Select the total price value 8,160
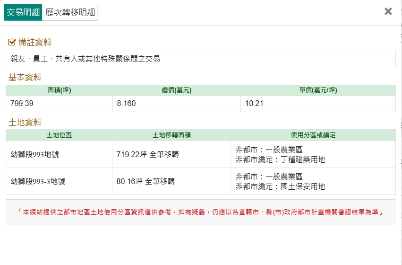Viewport: 402px width, 265px height. pyautogui.click(x=126, y=104)
